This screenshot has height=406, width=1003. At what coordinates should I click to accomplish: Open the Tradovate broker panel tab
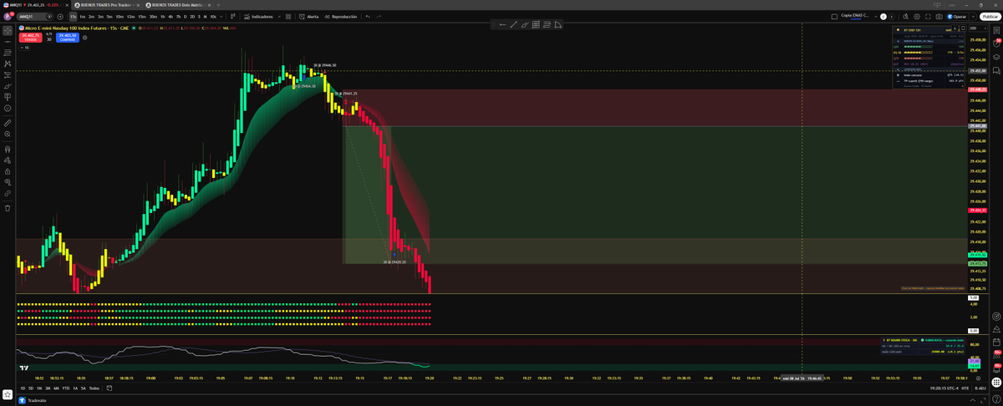(x=33, y=400)
